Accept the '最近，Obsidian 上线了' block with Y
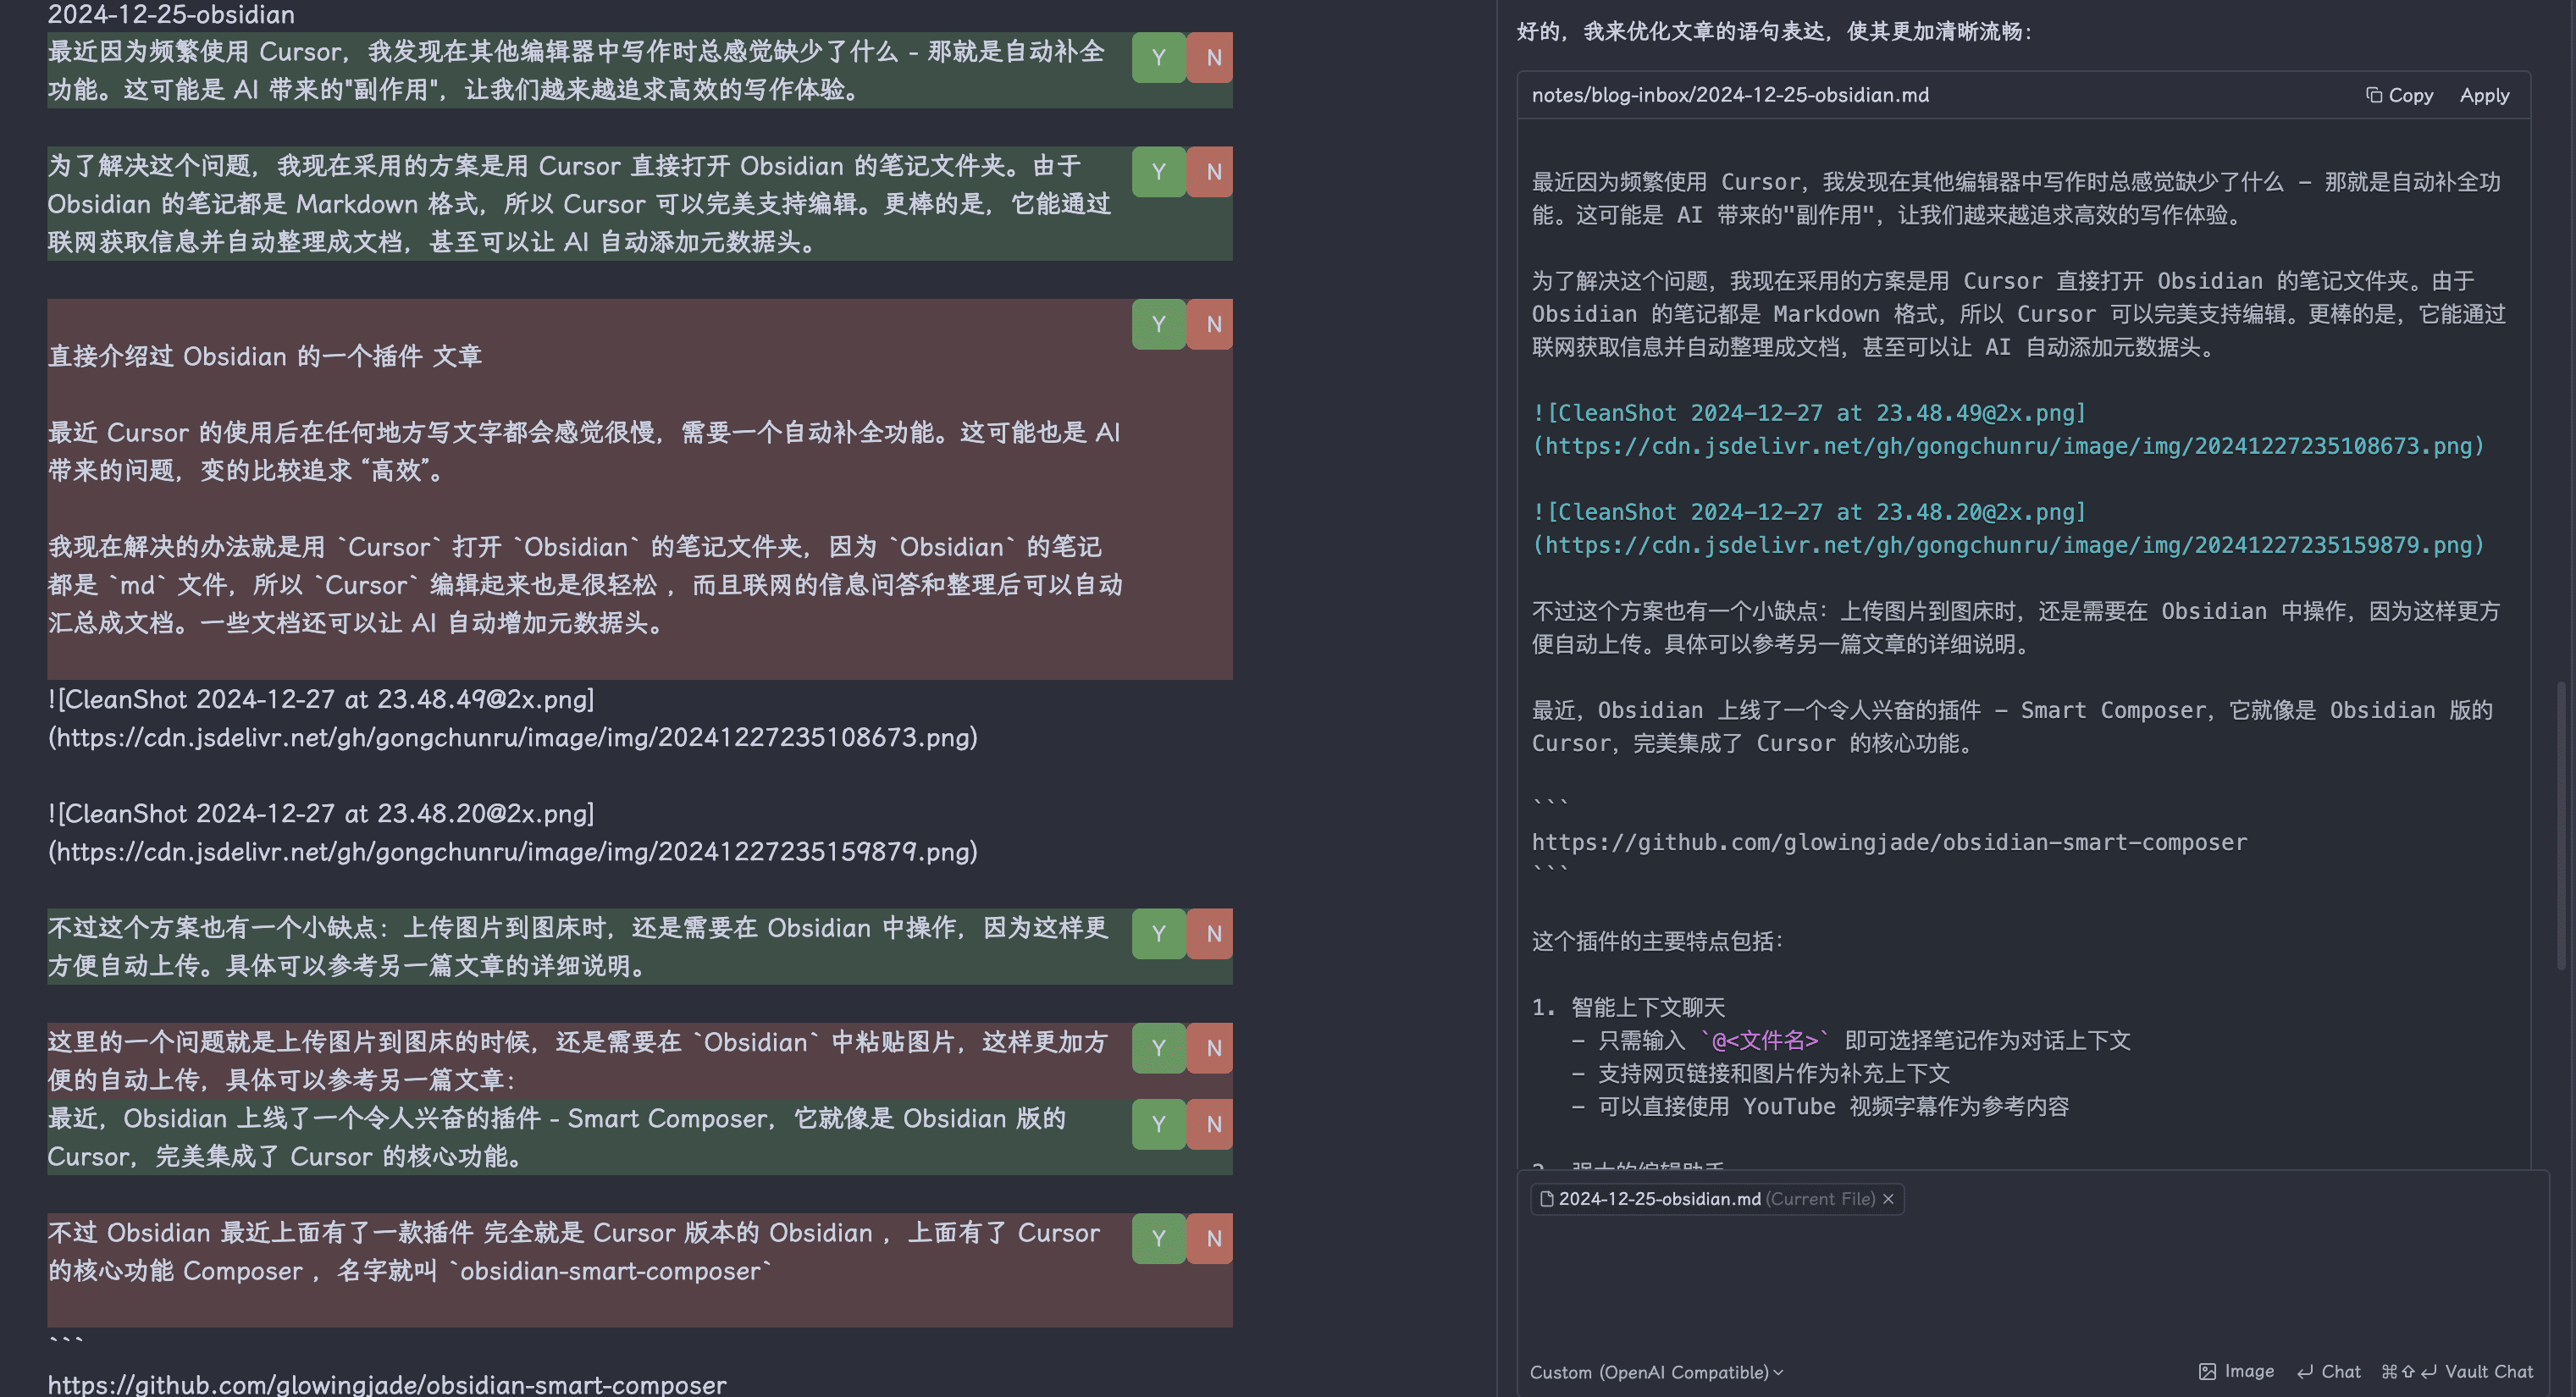Image resolution: width=2576 pixels, height=1397 pixels. (x=1159, y=1123)
